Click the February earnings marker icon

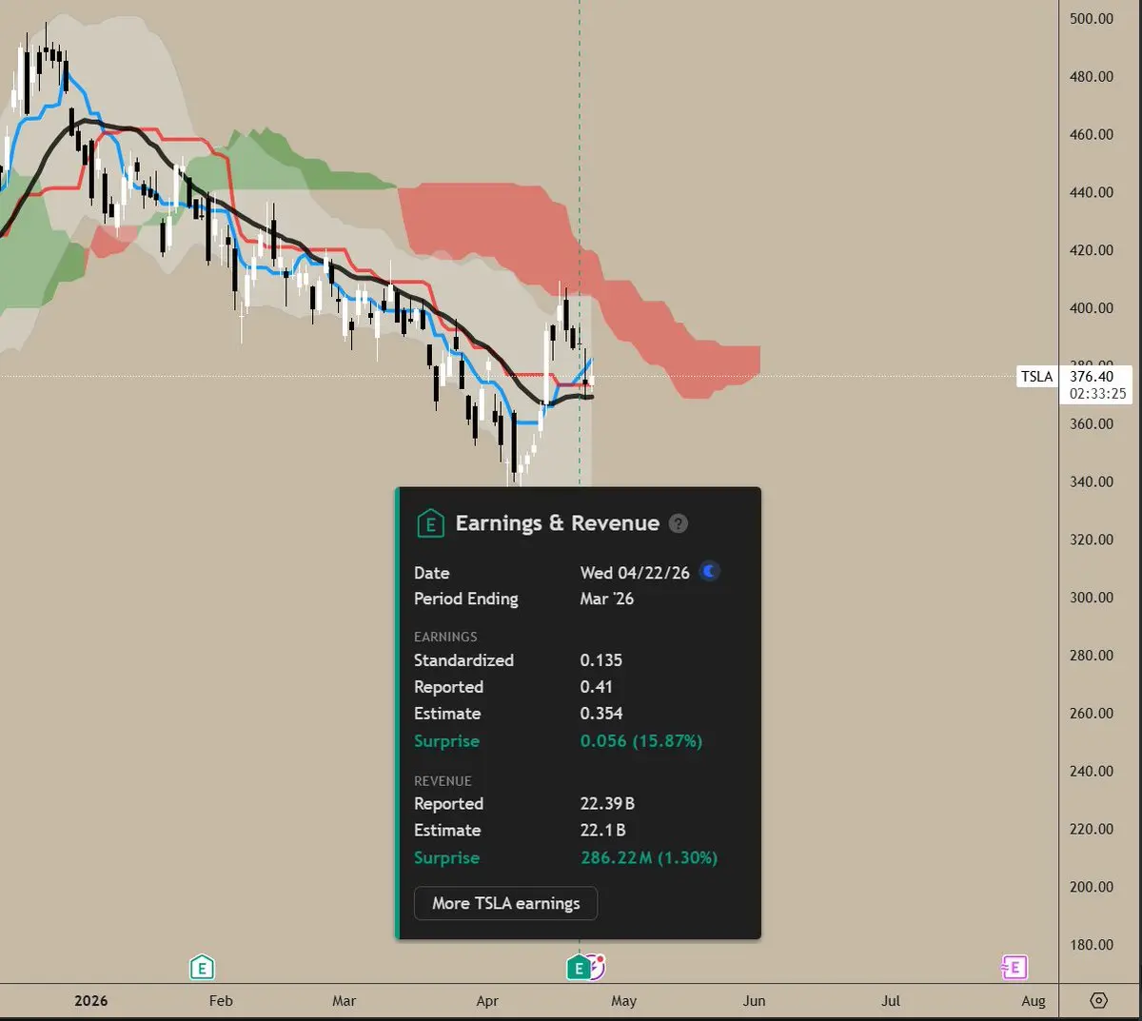tap(202, 968)
